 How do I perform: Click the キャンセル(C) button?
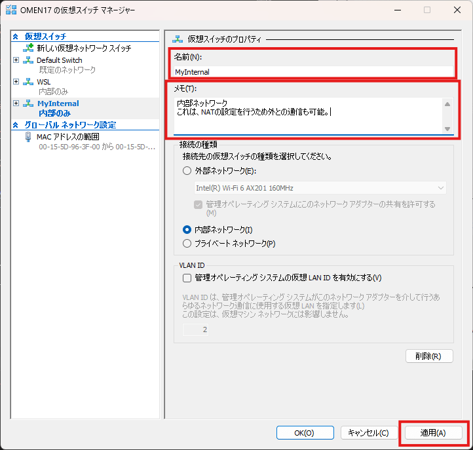click(369, 433)
